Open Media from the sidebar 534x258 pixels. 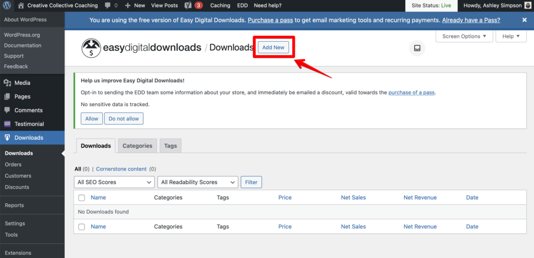[x=22, y=83]
